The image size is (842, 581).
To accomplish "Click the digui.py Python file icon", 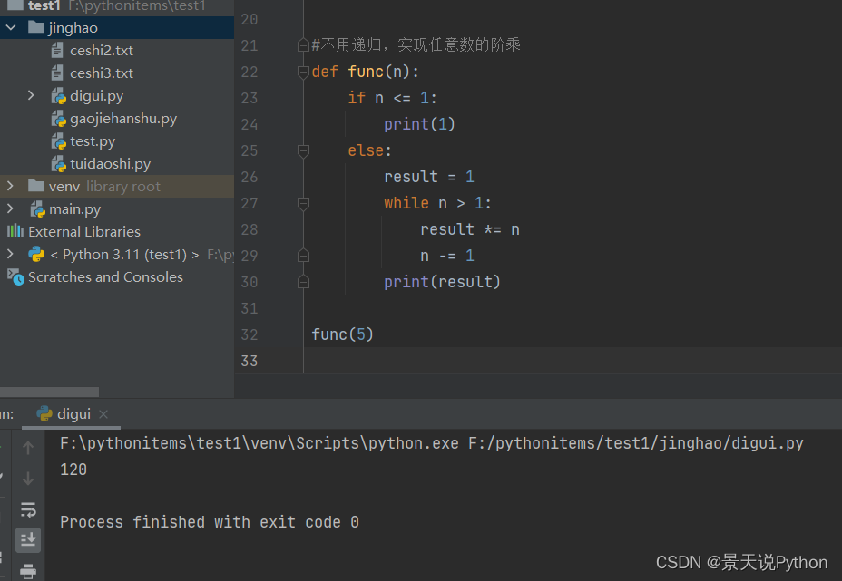I will 59,96.
